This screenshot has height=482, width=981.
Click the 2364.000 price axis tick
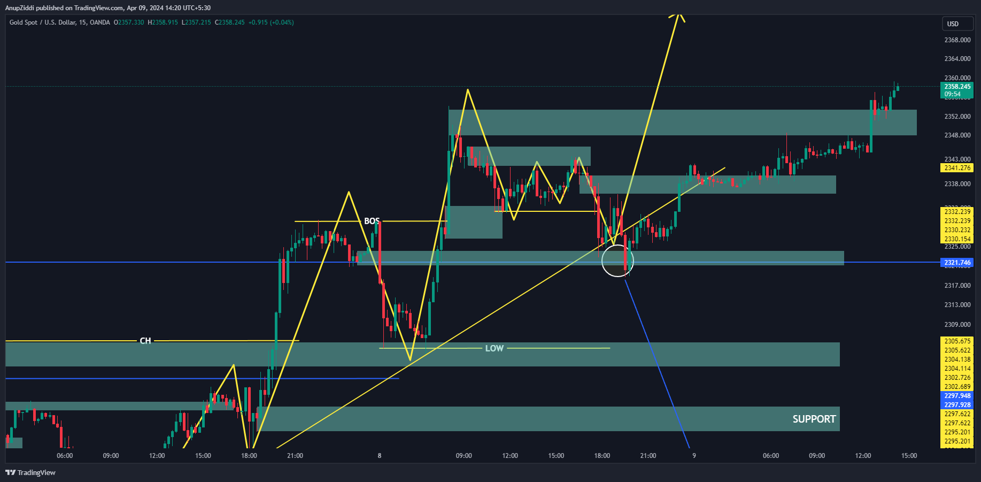click(957, 59)
